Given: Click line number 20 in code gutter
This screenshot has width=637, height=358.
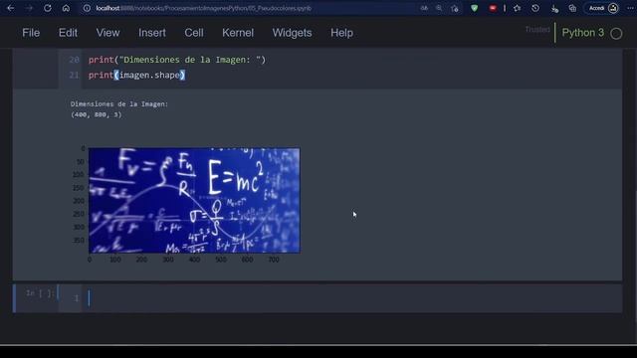Looking at the screenshot, I should (x=74, y=60).
